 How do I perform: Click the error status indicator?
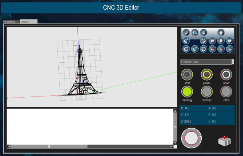coord(226,92)
